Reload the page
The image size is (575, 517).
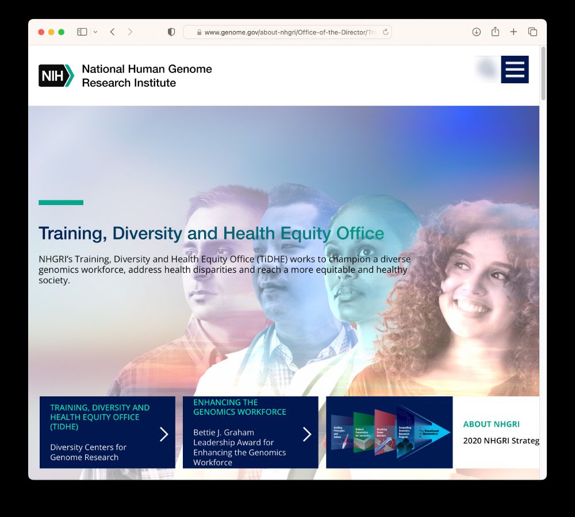[x=385, y=32]
